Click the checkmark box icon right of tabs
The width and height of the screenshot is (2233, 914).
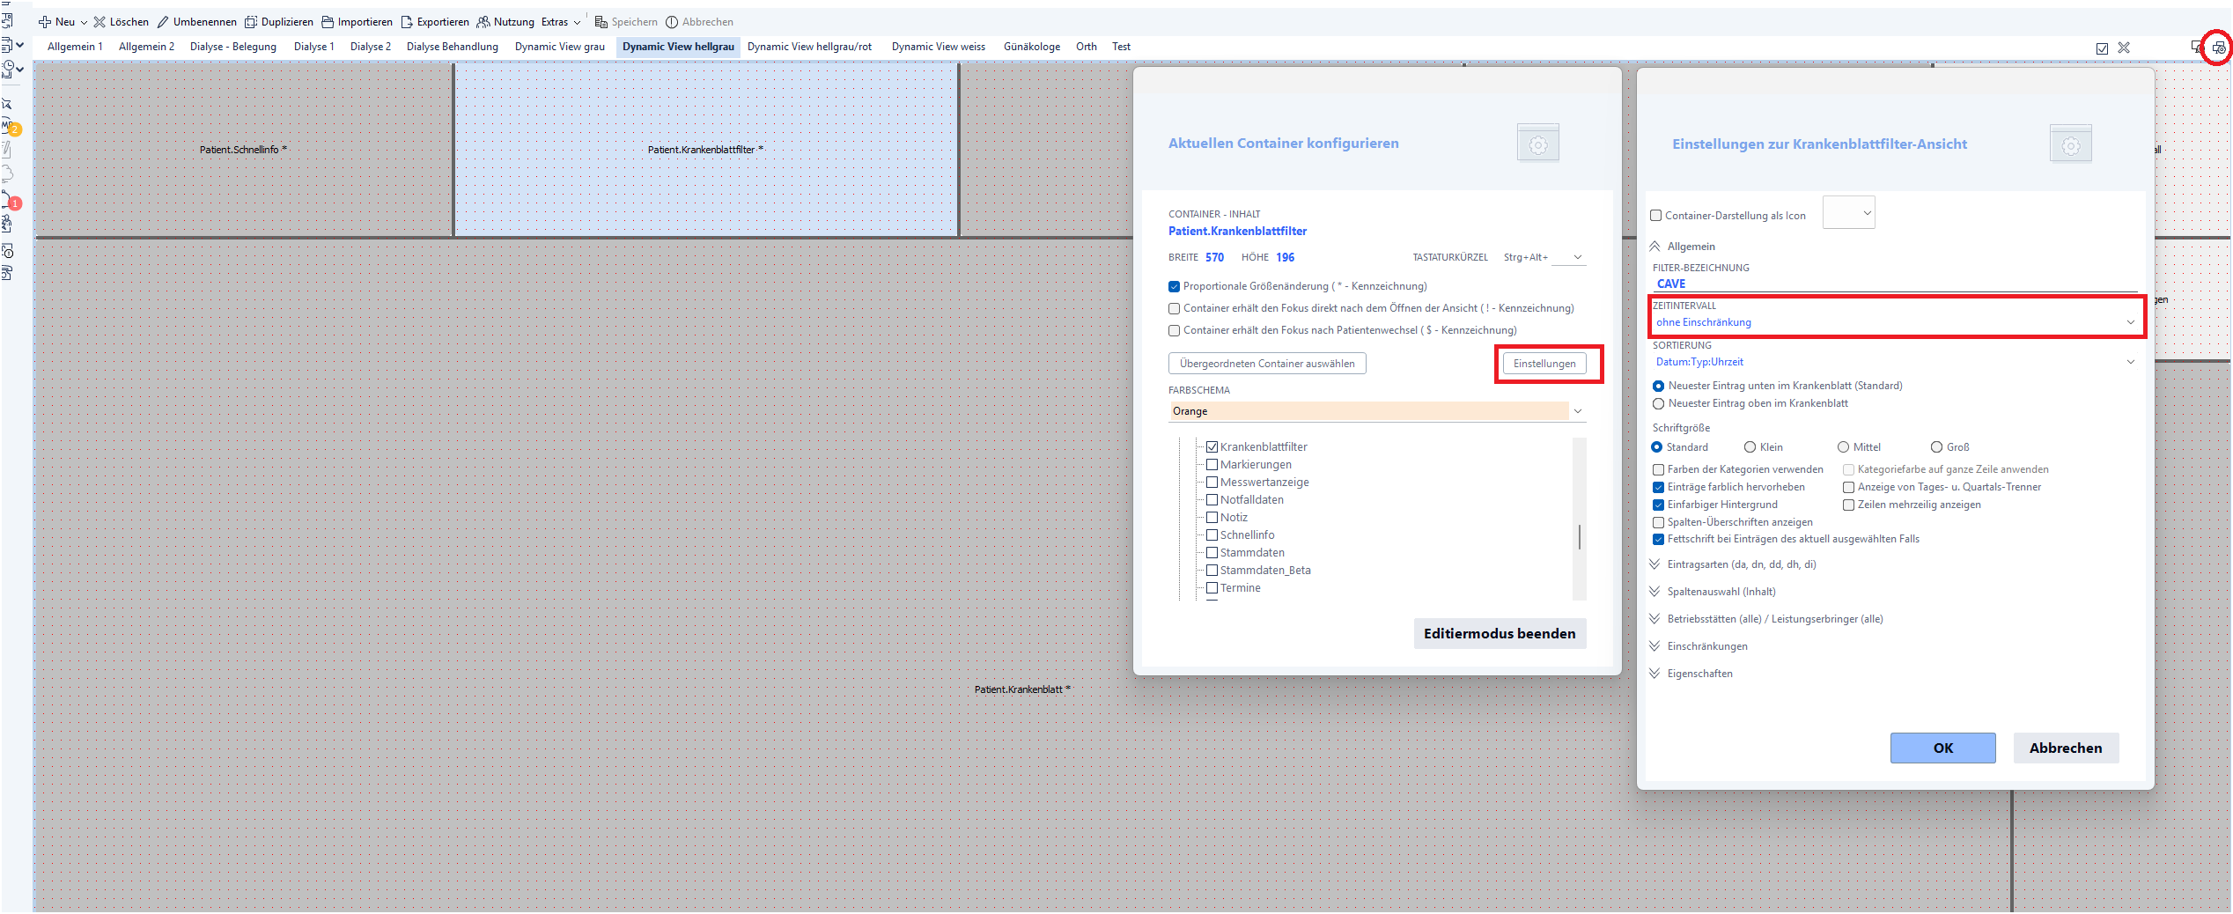[2102, 48]
